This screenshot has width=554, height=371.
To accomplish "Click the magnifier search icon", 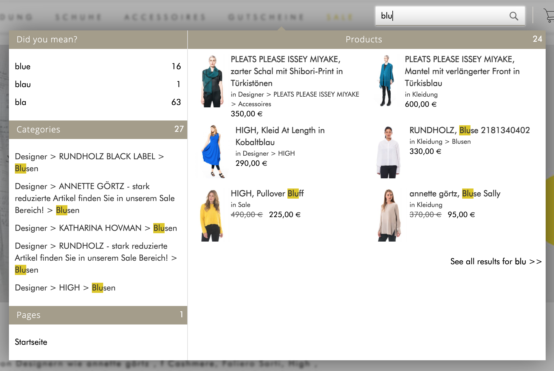I will coord(514,16).
